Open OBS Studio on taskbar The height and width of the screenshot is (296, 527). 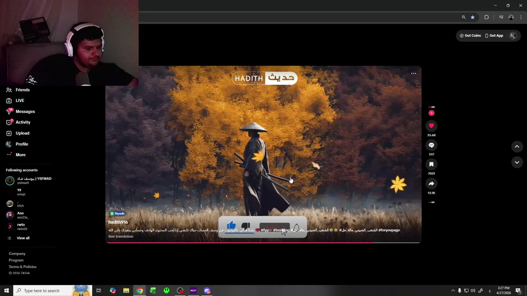tap(180, 291)
